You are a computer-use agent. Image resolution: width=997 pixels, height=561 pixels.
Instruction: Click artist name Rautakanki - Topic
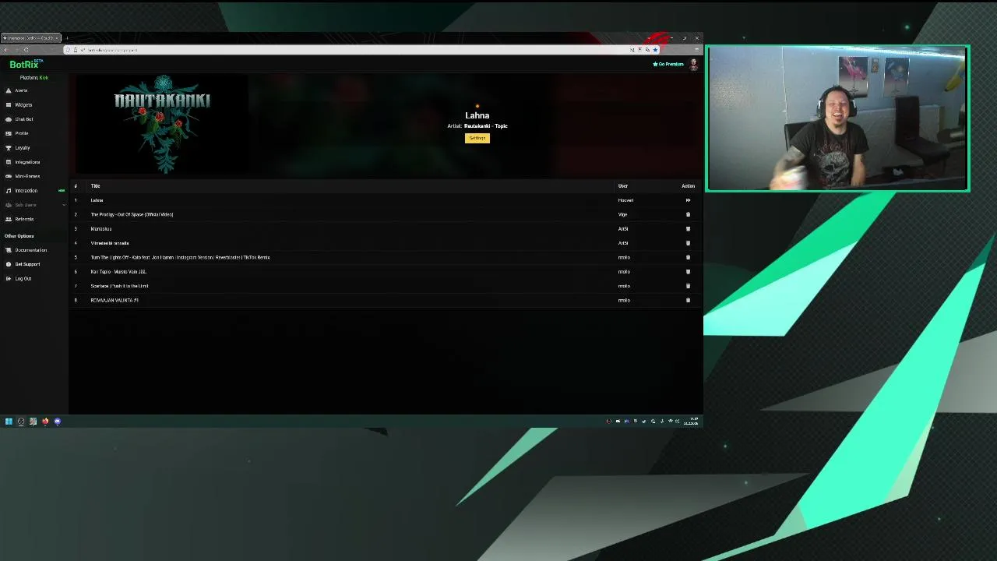(485, 126)
